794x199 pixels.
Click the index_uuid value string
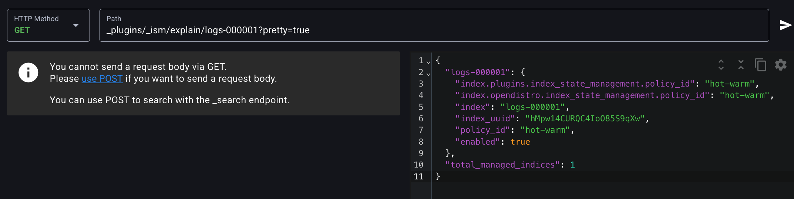click(x=585, y=118)
